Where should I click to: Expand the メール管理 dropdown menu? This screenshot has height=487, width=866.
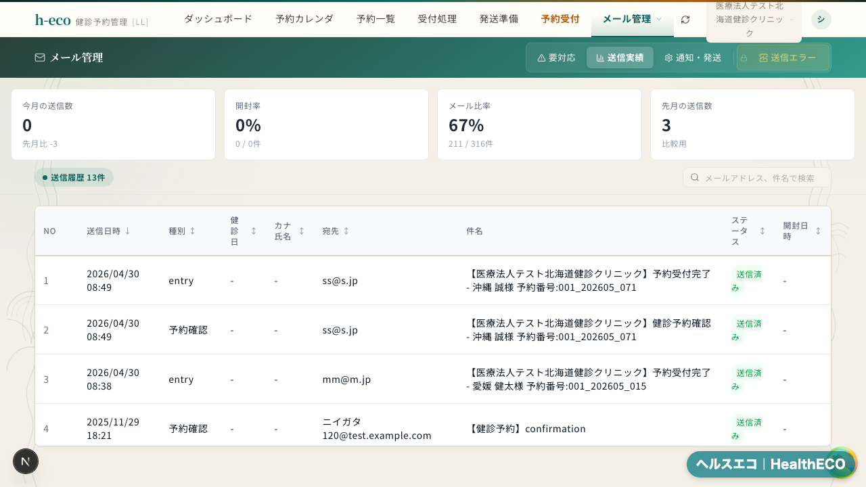point(632,19)
